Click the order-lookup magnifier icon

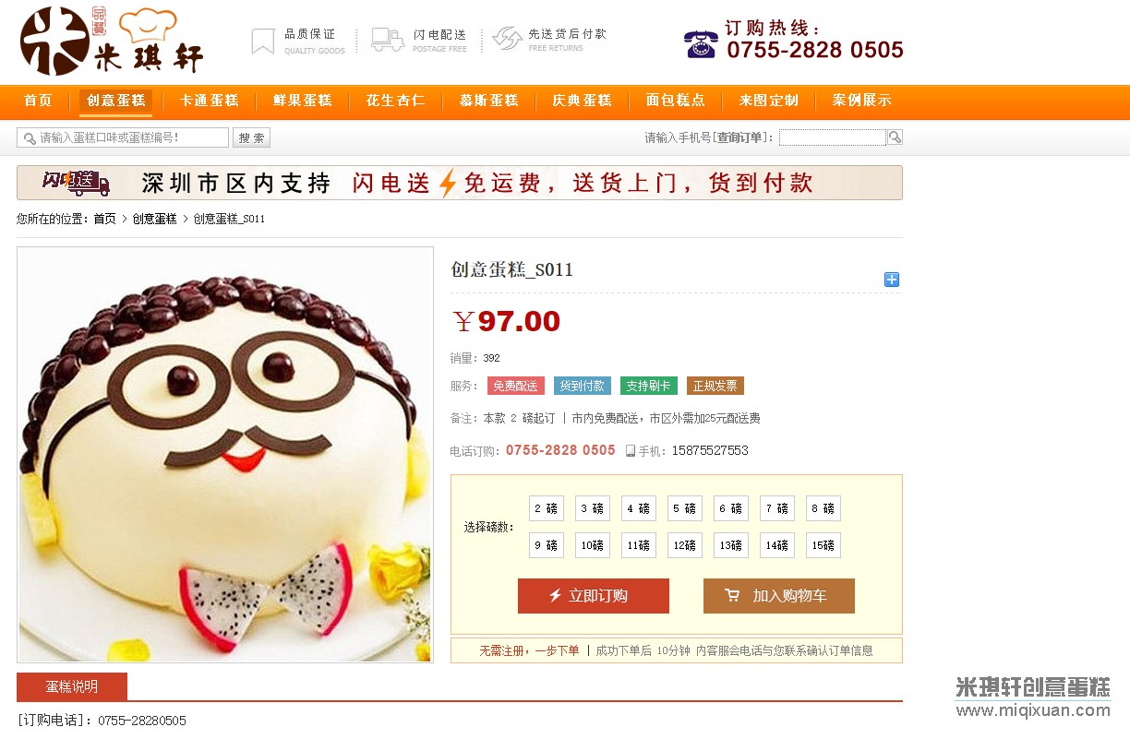(x=895, y=137)
